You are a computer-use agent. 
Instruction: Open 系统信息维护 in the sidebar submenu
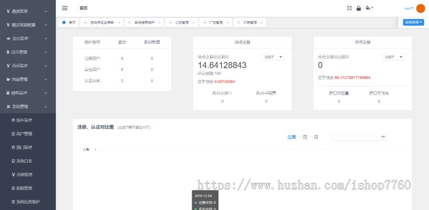pyautogui.click(x=28, y=202)
